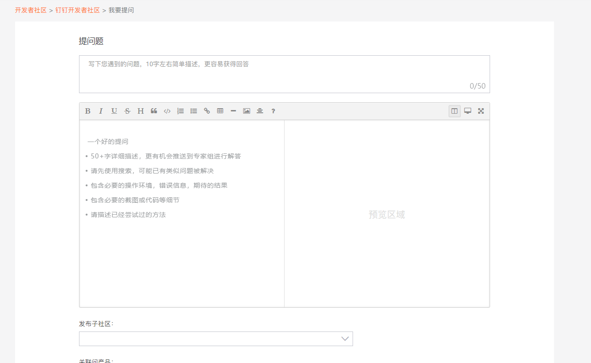Viewport: 591px width, 363px height.
Task: Insert a table into the editor
Action: pyautogui.click(x=220, y=111)
